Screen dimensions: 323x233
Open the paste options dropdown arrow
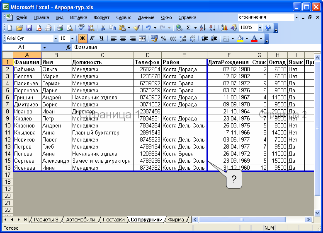(x=129, y=28)
